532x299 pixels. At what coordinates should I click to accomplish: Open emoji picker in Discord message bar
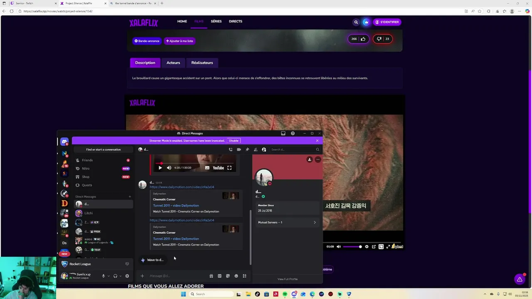(x=236, y=276)
